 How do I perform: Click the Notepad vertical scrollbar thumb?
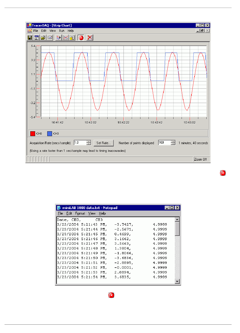pyautogui.click(x=177, y=229)
